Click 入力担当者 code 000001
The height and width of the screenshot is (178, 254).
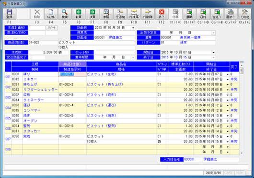[x=189, y=159]
